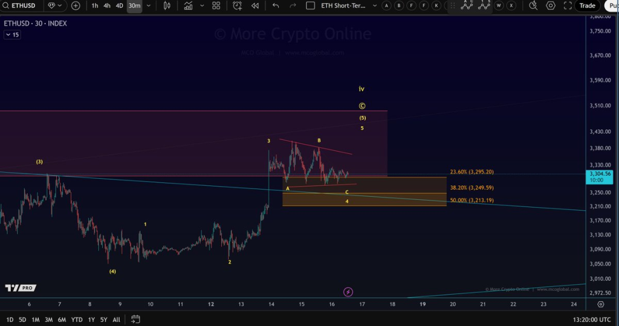The height and width of the screenshot is (326, 619).
Task: Select the 12345 impulse wave drawing tool
Action: click(x=484, y=5)
